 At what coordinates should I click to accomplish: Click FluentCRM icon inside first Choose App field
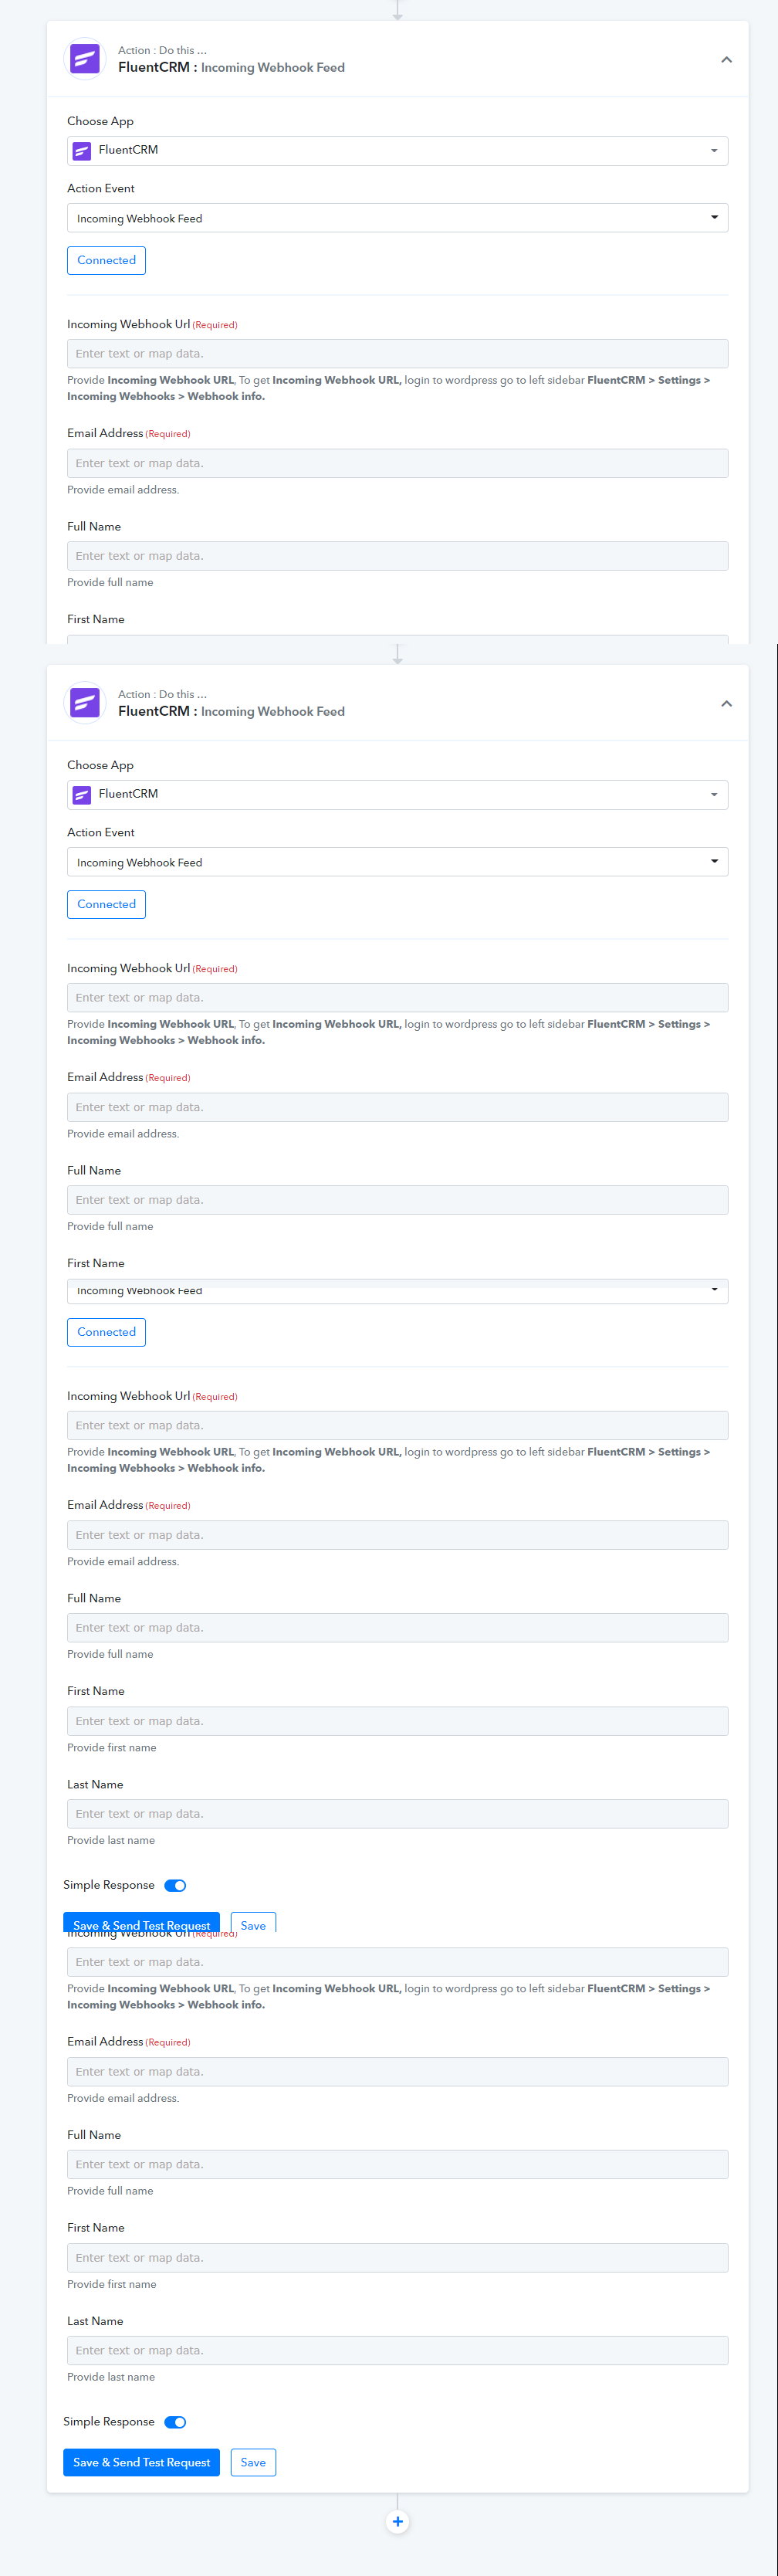[82, 151]
